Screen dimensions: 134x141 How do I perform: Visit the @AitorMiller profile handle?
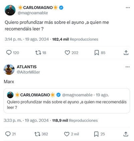(x=28, y=72)
